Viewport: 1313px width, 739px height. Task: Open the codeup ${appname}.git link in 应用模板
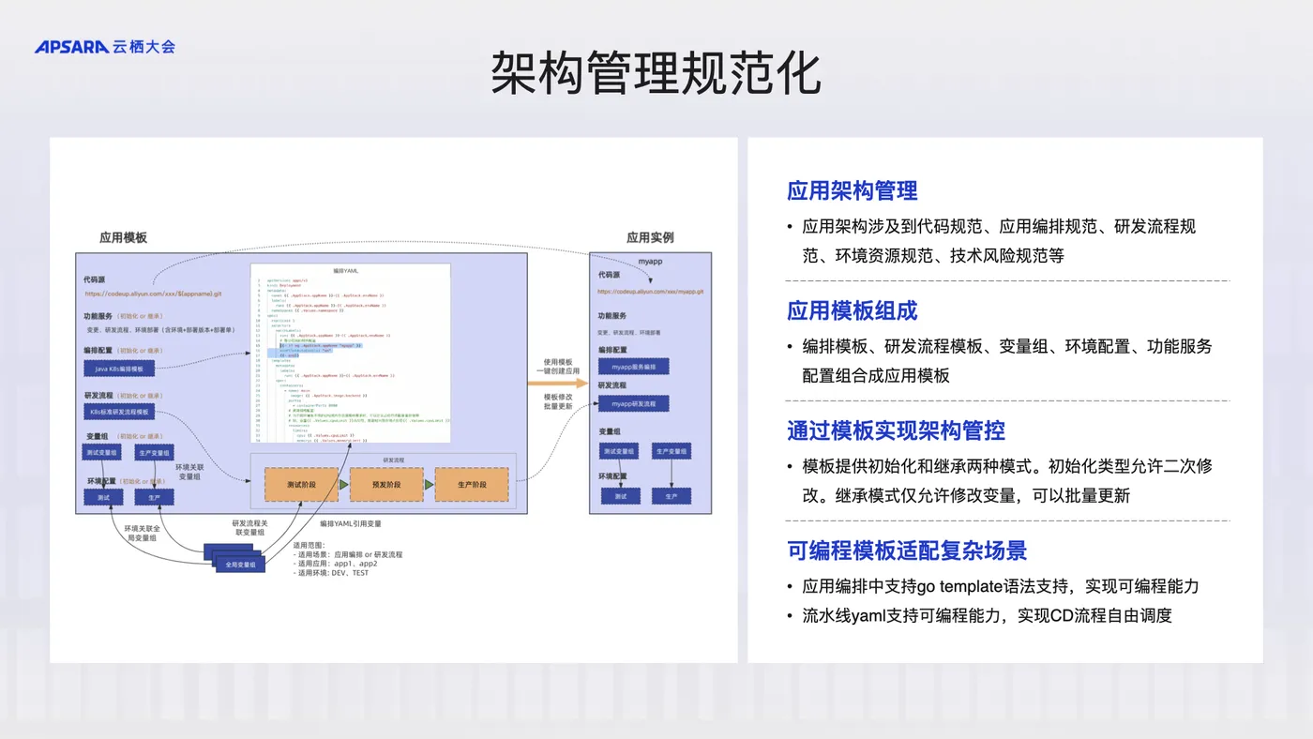pyautogui.click(x=153, y=294)
